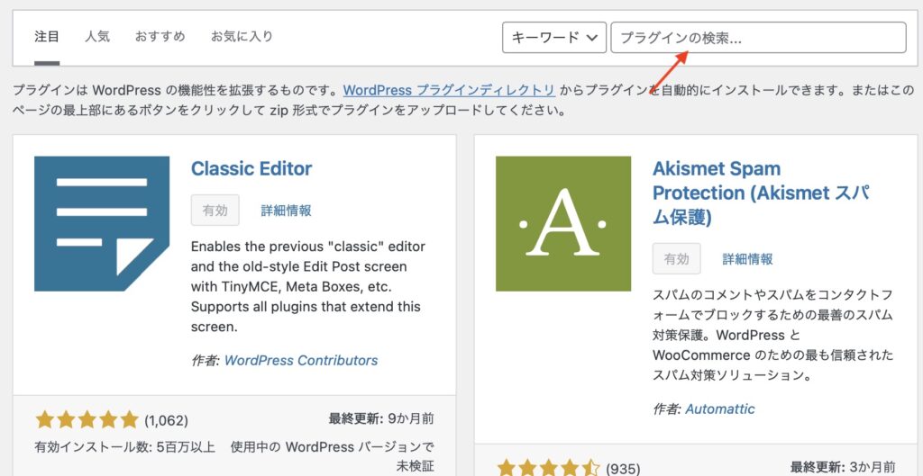This screenshot has width=923, height=476.
Task: Open the Classic Editor title link
Action: pyautogui.click(x=251, y=168)
